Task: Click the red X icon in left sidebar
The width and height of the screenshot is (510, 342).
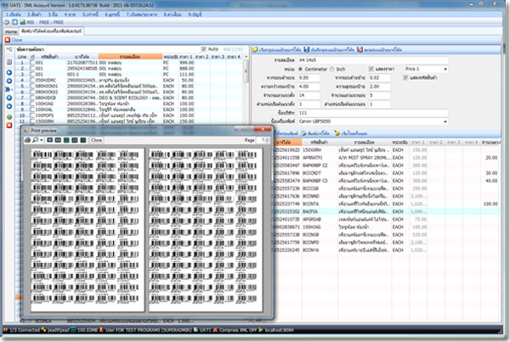Action: click(9, 125)
